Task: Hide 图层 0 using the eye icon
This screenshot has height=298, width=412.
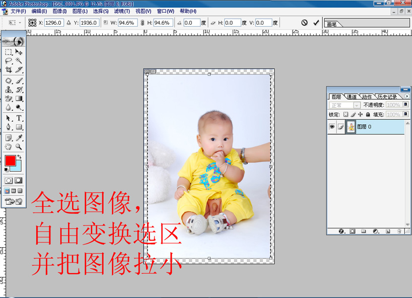Action: 332,127
